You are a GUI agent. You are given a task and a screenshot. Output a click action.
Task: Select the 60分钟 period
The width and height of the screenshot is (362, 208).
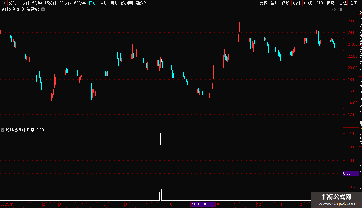click(x=80, y=3)
